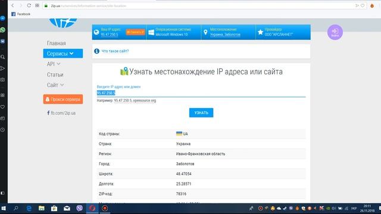Click the Microsoft Windows 10 operating system block
381x214 pixels.
point(173,32)
